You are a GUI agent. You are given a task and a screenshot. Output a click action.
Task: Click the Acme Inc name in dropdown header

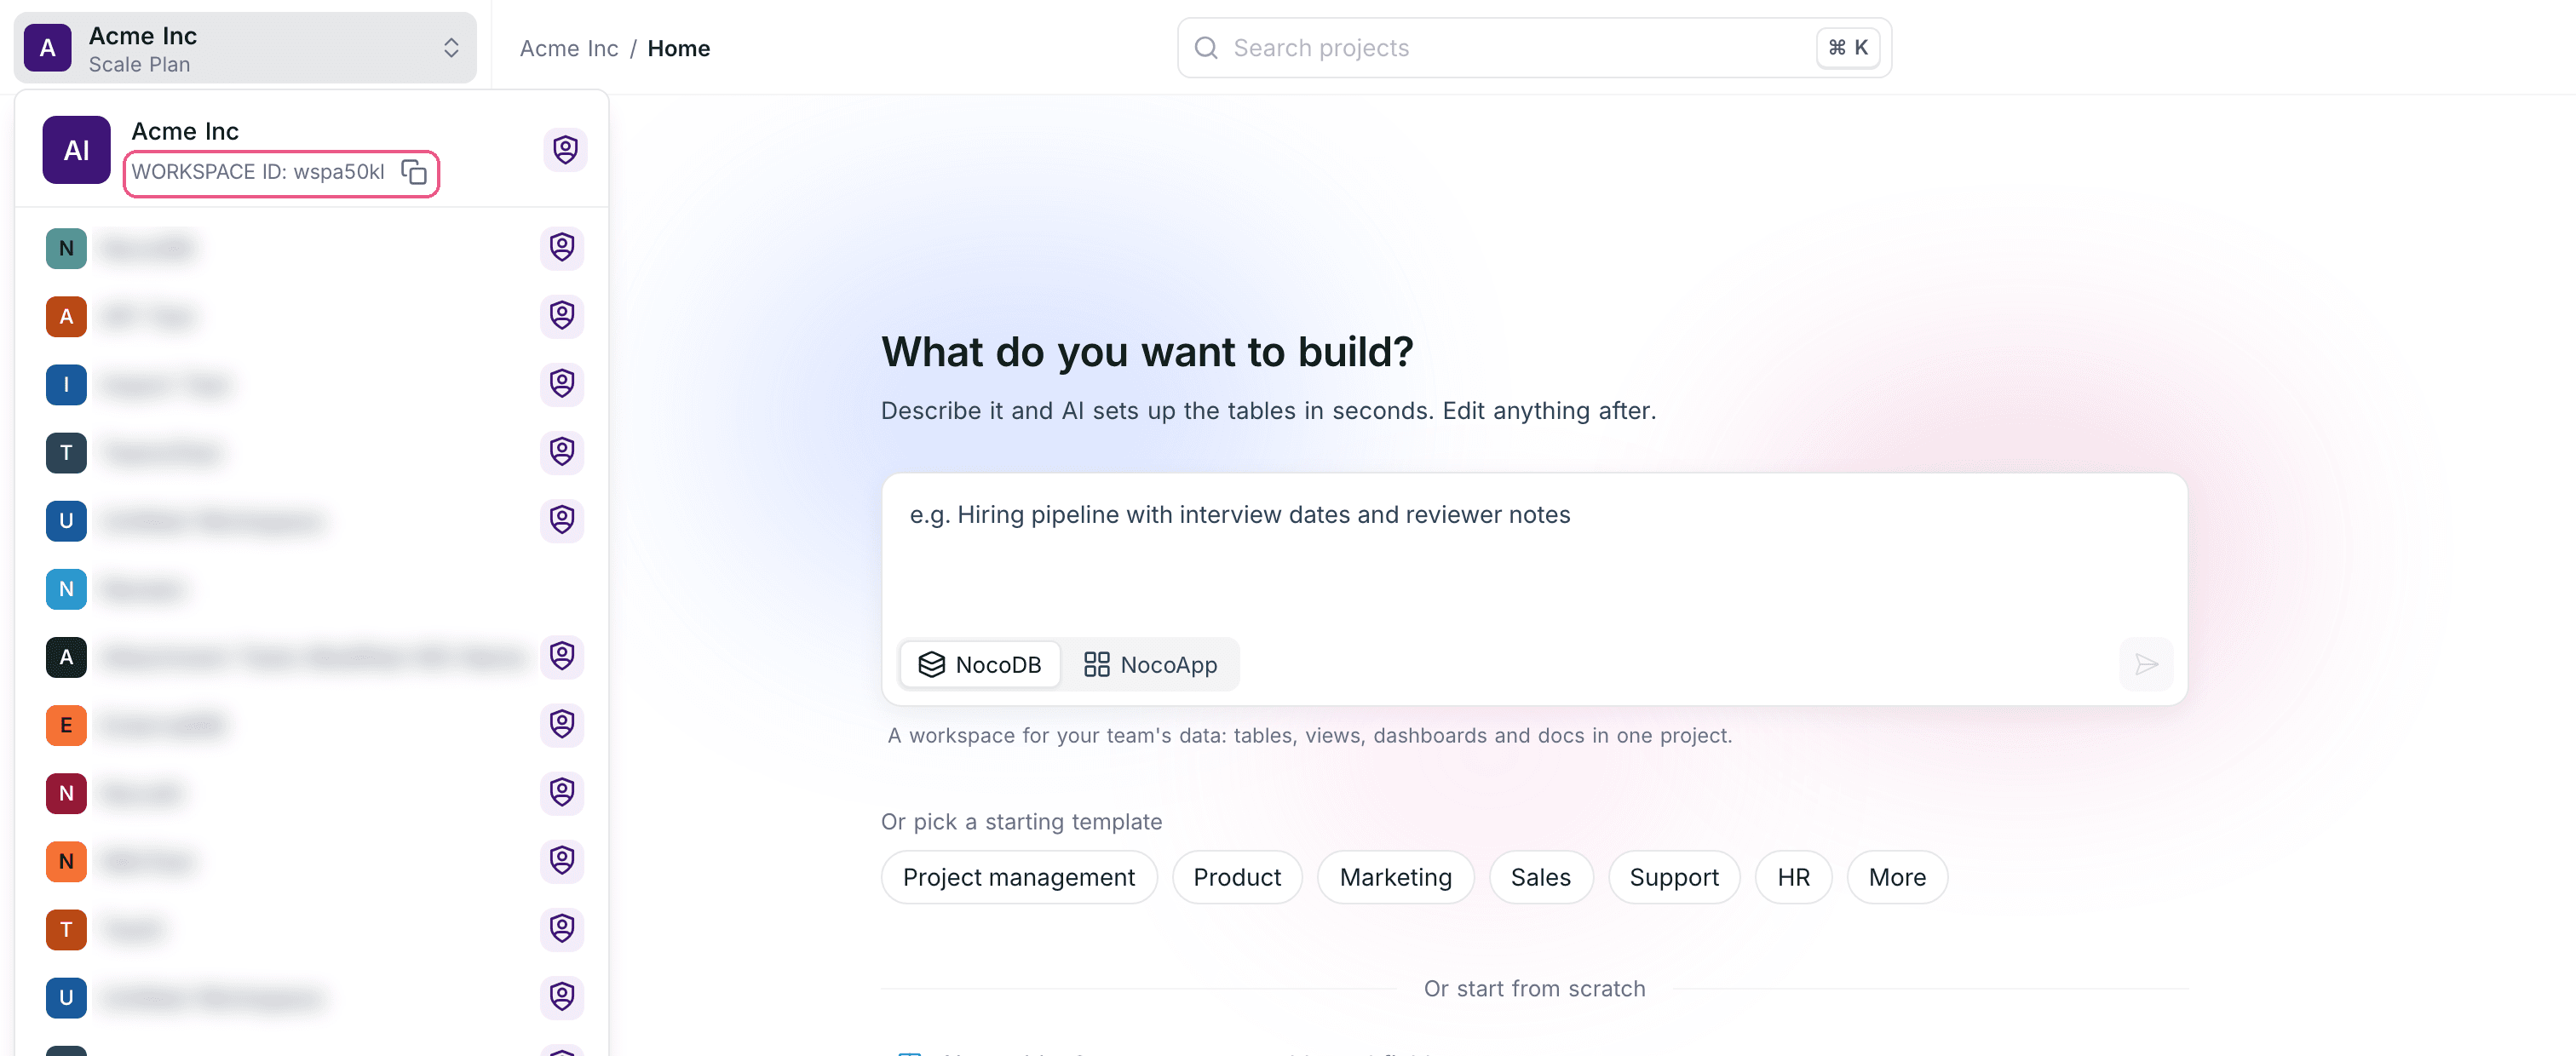click(185, 131)
